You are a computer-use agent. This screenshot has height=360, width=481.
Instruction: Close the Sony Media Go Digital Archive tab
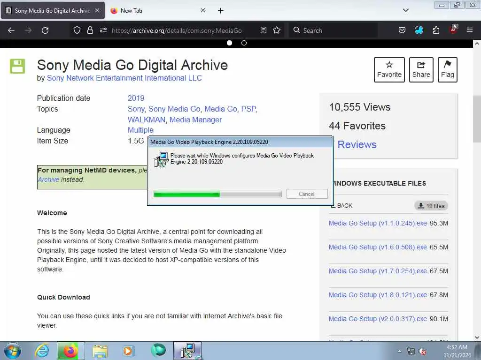pos(97,10)
